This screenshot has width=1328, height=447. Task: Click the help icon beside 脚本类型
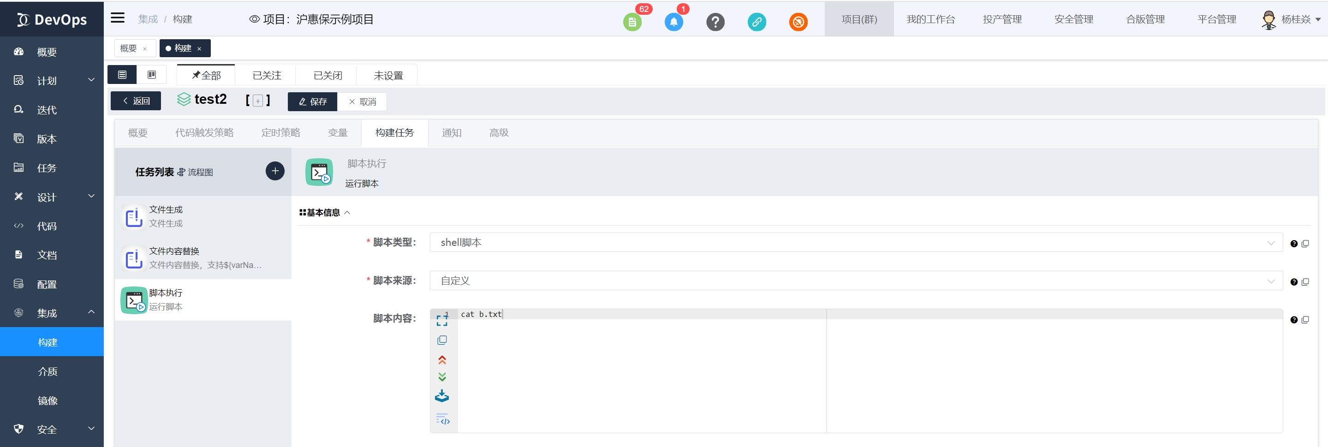[x=1293, y=244]
